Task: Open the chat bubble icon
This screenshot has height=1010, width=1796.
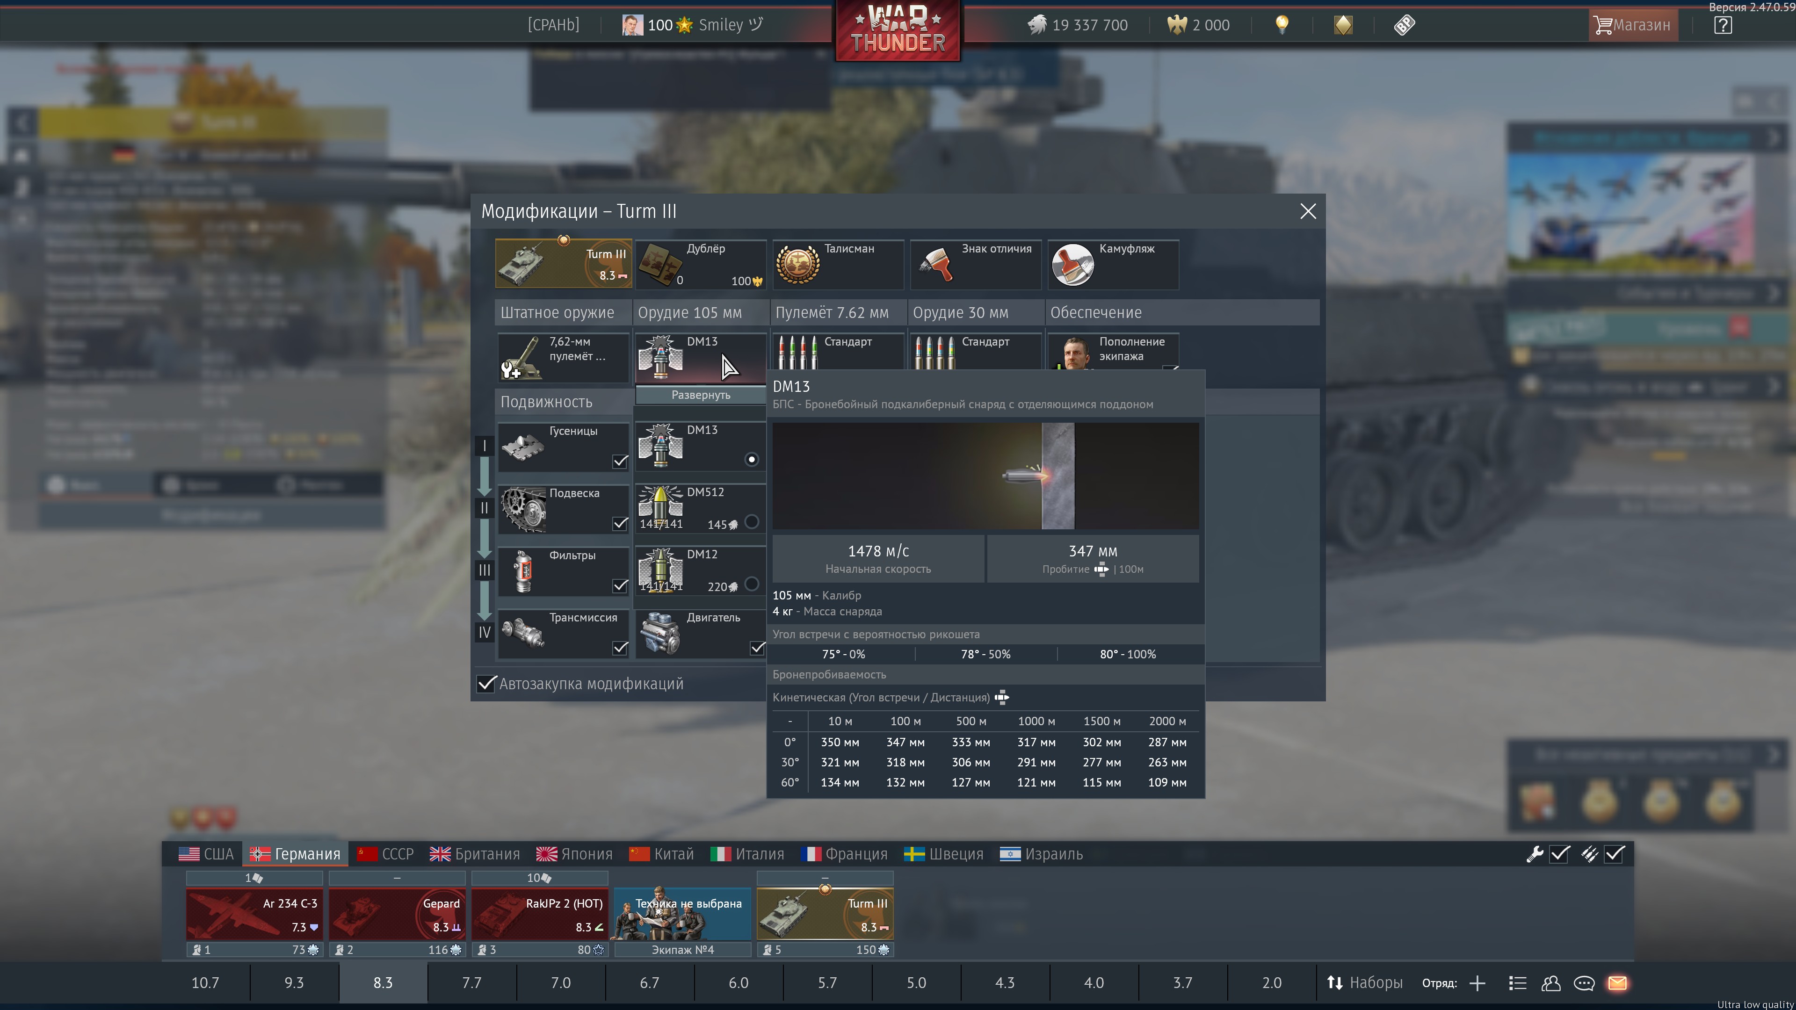Action: [x=1584, y=983]
